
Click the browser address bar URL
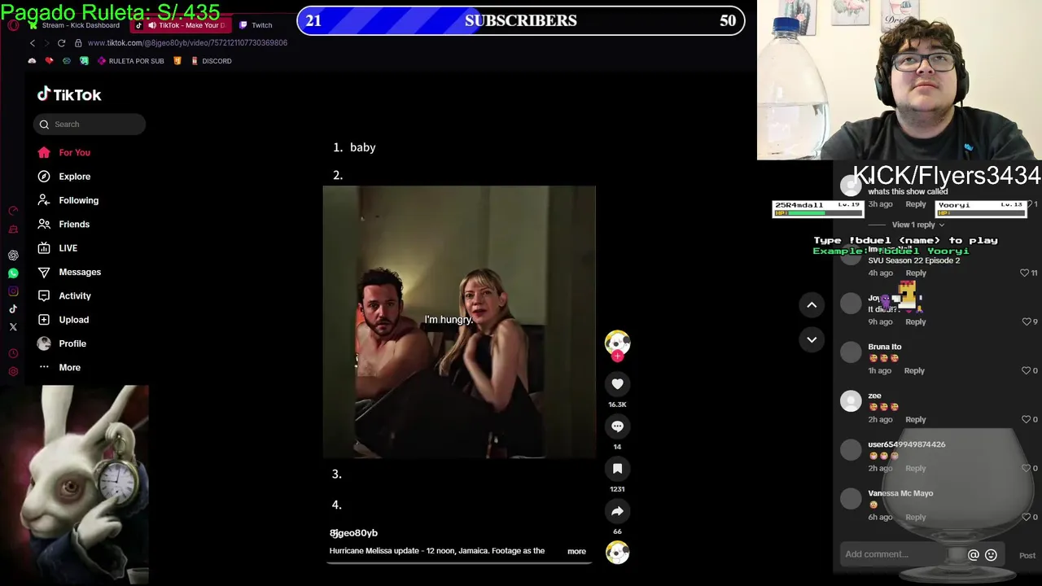pos(187,43)
